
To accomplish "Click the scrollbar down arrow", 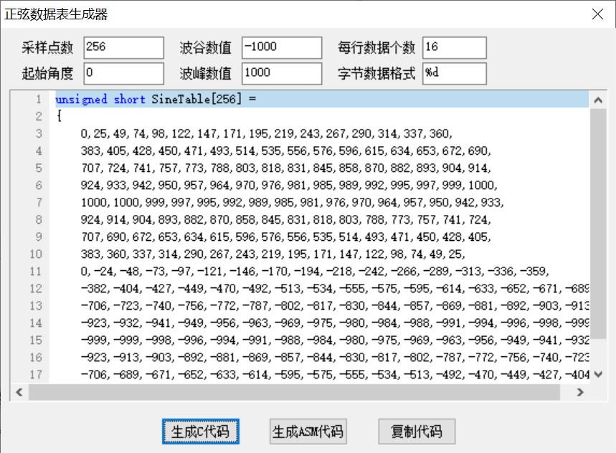I will coord(599,374).
